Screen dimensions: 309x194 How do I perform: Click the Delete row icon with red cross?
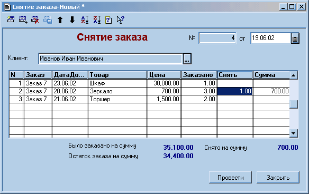click(x=35, y=20)
